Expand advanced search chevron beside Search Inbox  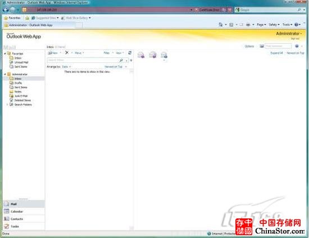pos(131,60)
